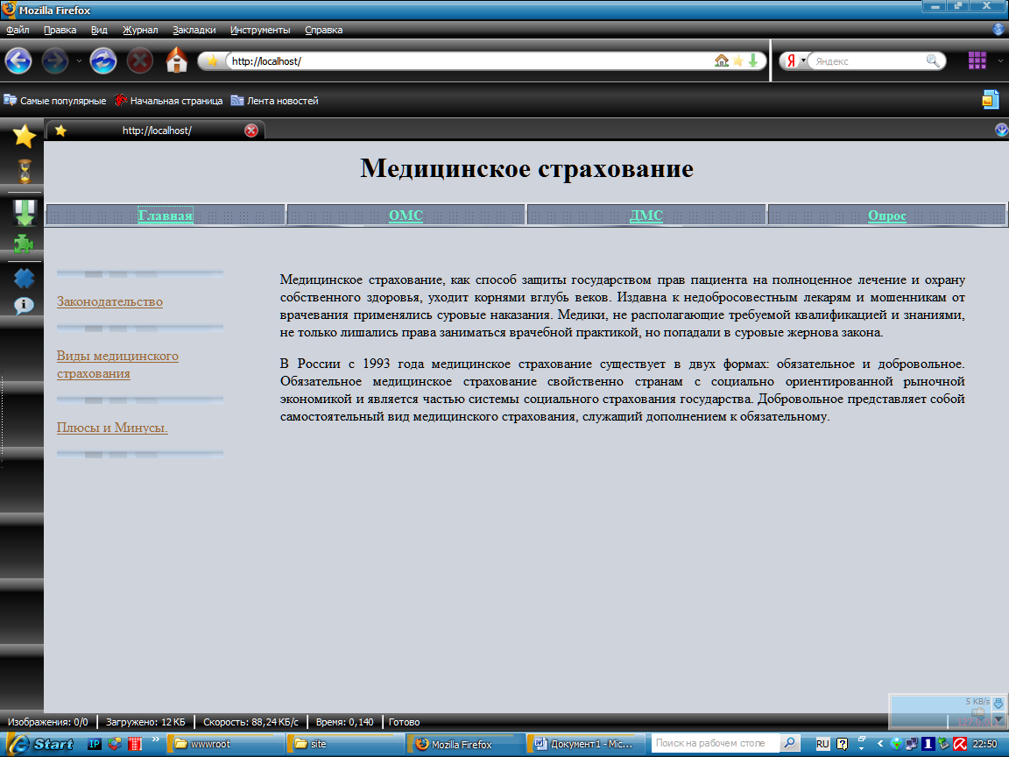The height and width of the screenshot is (757, 1009).
Task: Close the localhost tab with the red X
Action: coord(251,131)
